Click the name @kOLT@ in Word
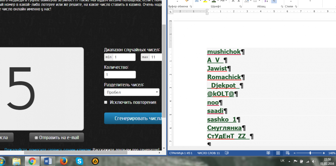336x166 pixels. [x=221, y=94]
